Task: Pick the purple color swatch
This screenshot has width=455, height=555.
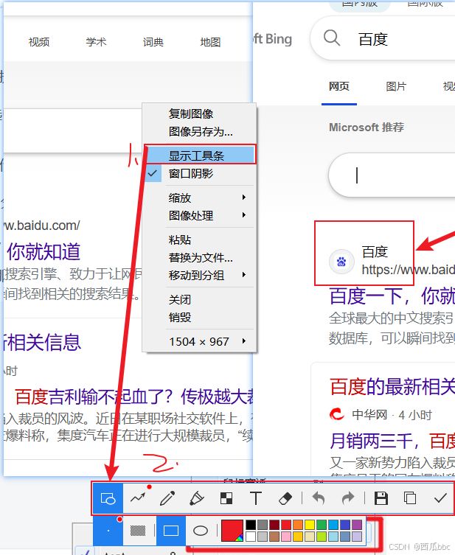Action: pyautogui.click(x=357, y=525)
